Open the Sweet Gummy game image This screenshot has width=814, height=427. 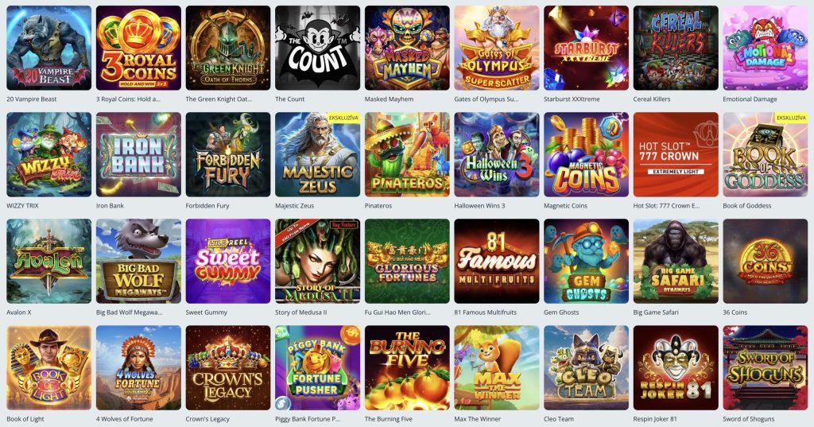[228, 261]
